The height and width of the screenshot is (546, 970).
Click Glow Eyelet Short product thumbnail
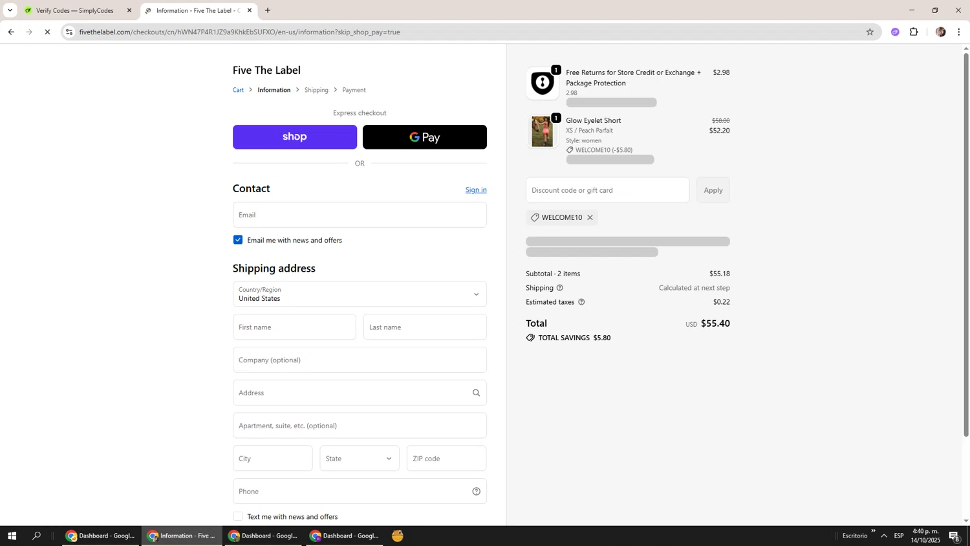coord(543,131)
